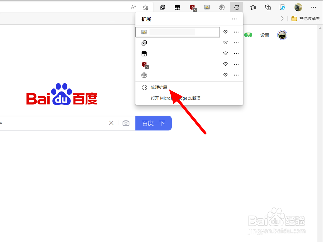Expand the favorites bar chevron arrow
The image size is (323, 242).
282,19
